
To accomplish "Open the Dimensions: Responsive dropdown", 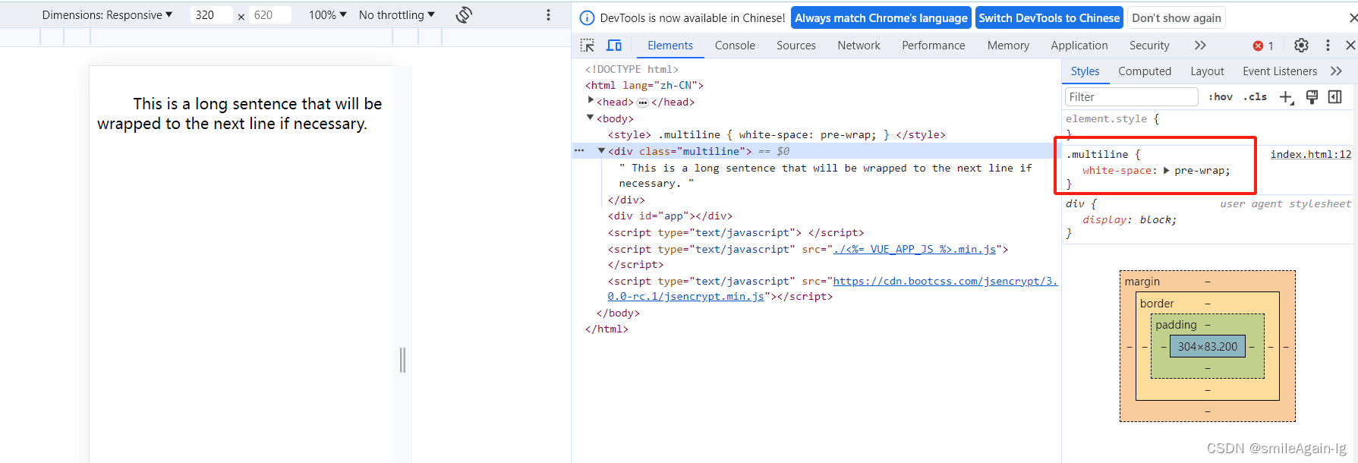I will pos(107,15).
